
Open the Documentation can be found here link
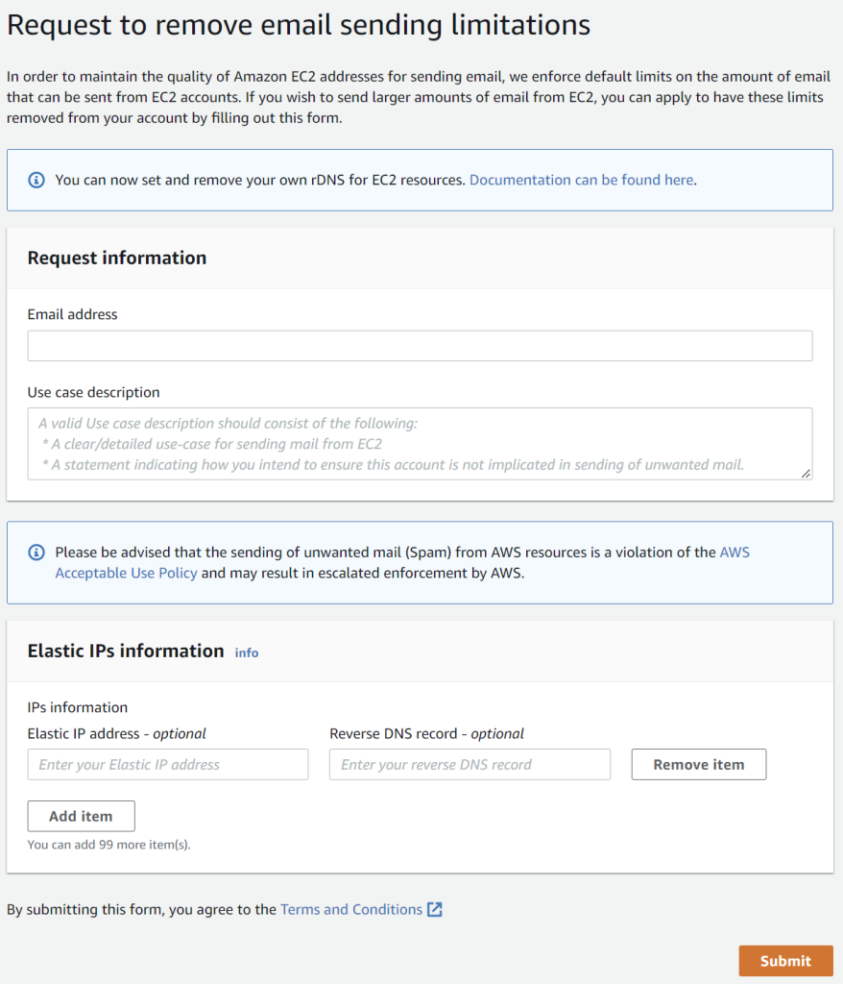(582, 180)
